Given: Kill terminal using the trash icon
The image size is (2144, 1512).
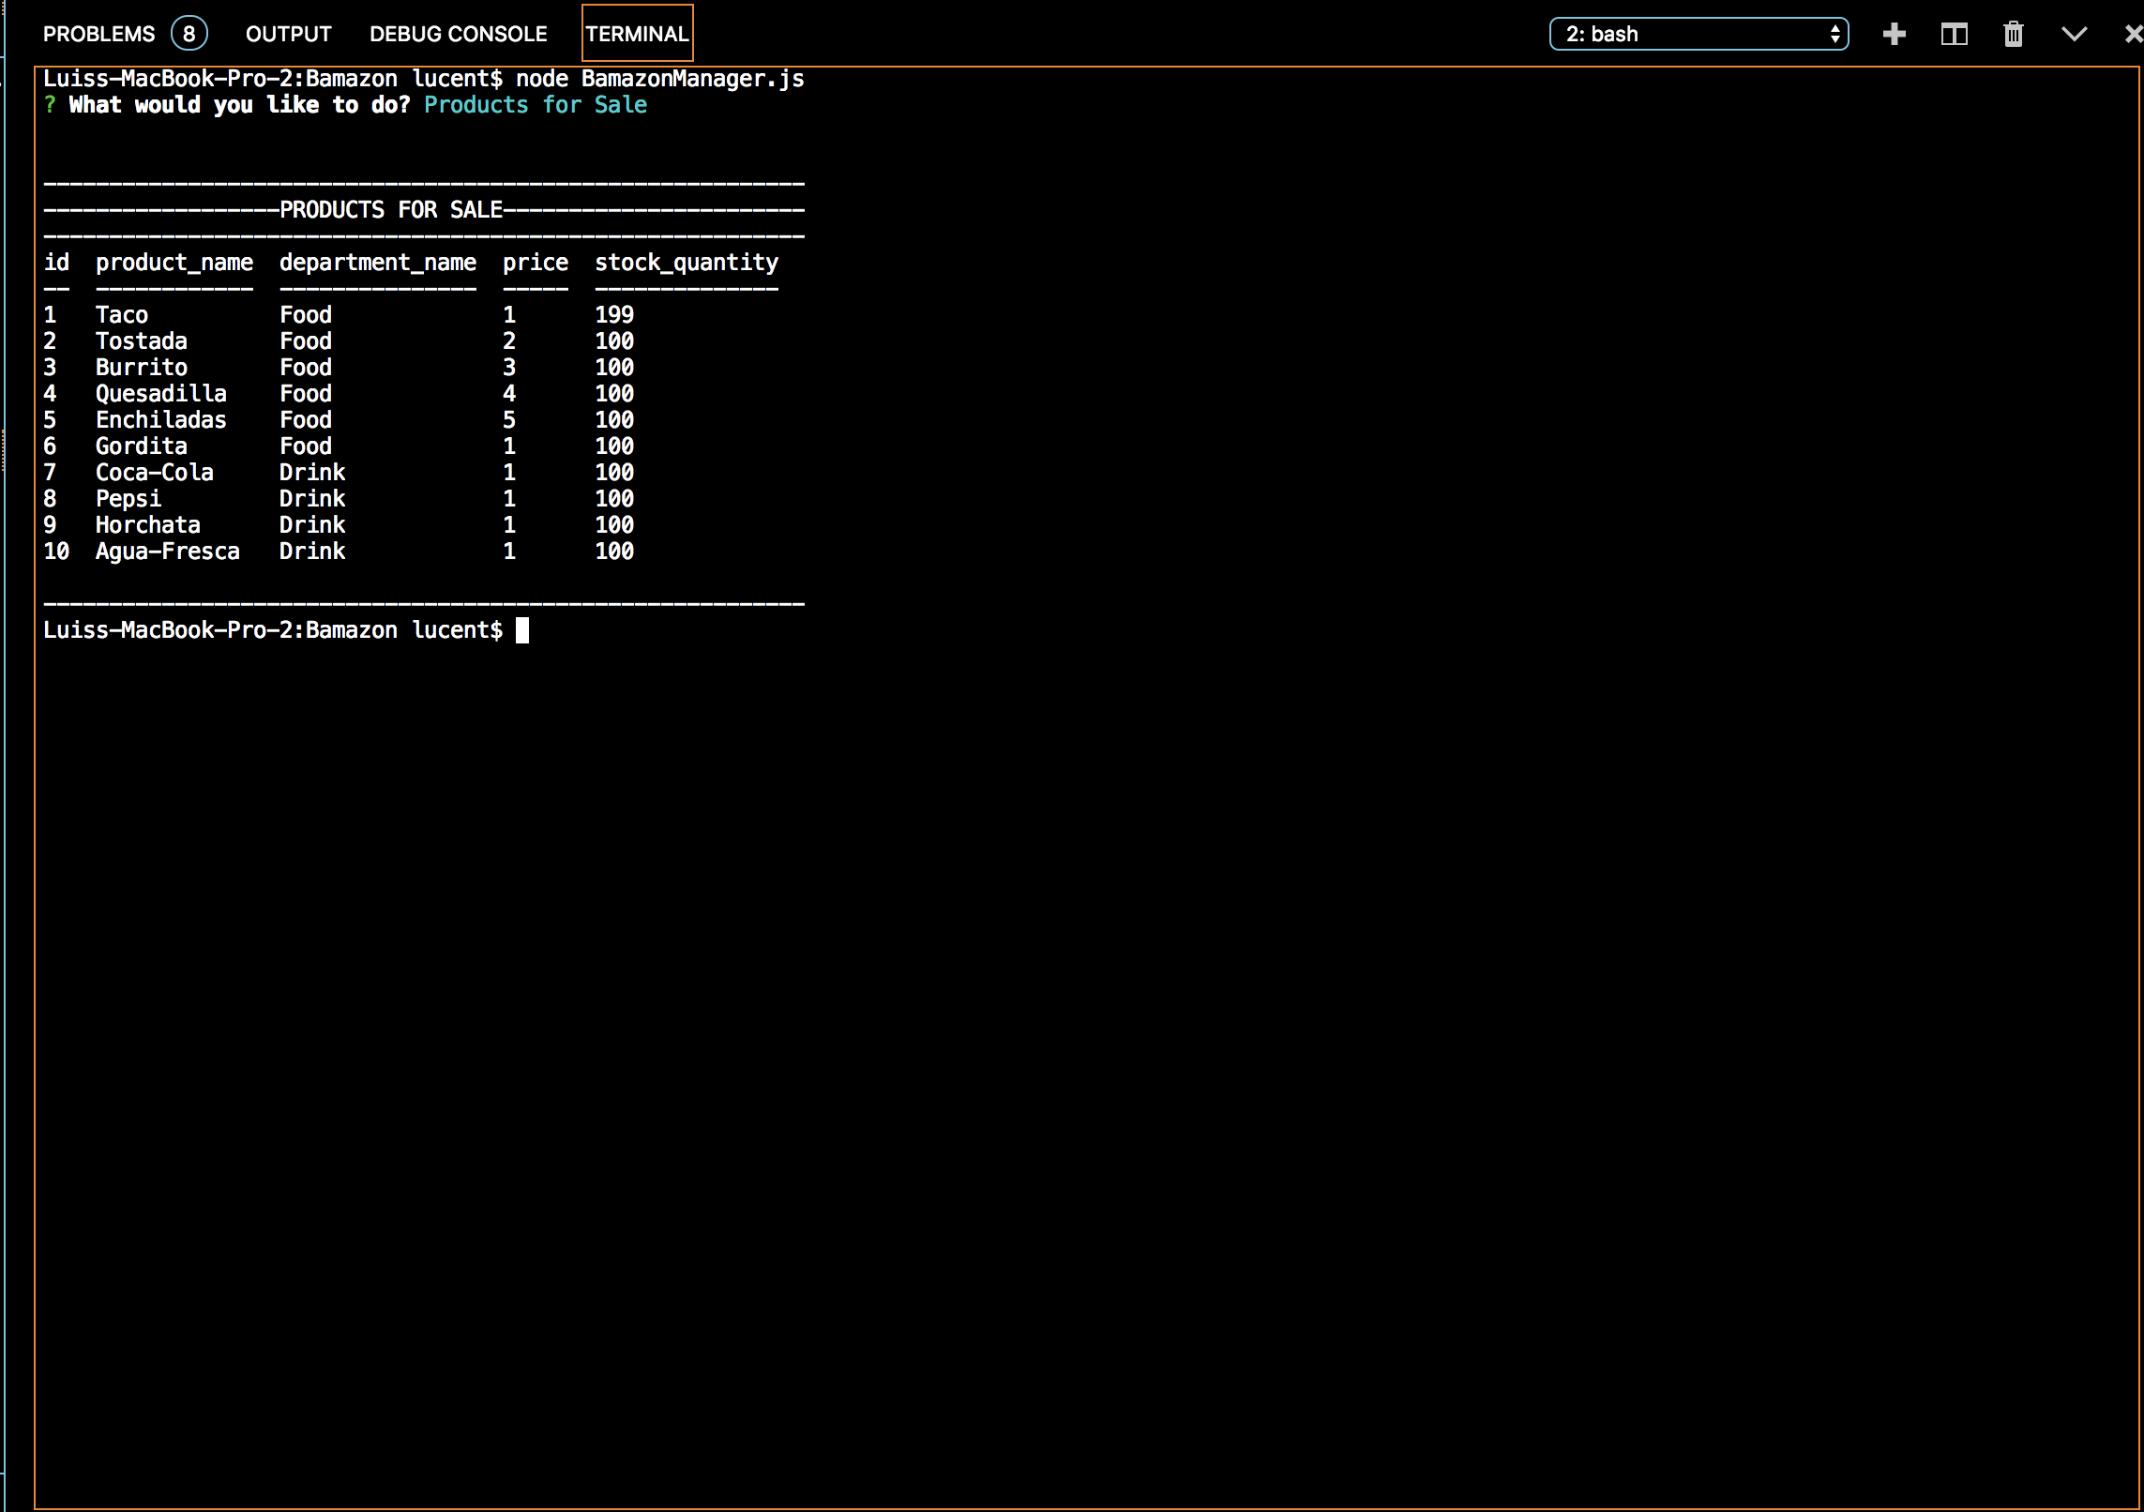Looking at the screenshot, I should pyautogui.click(x=2013, y=35).
